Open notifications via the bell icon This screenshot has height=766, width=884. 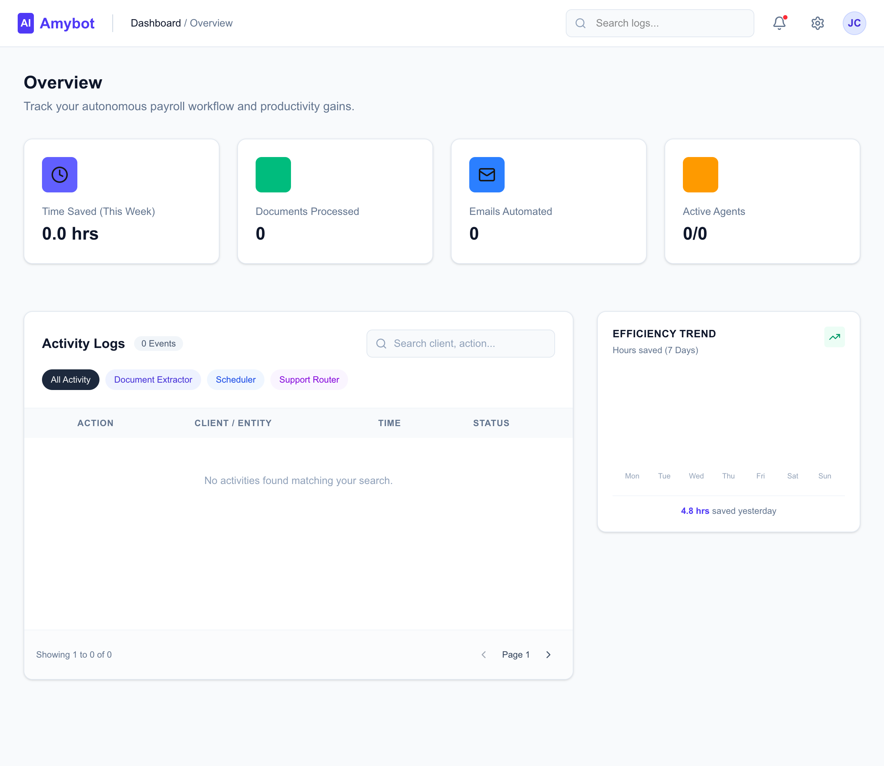[x=779, y=23]
